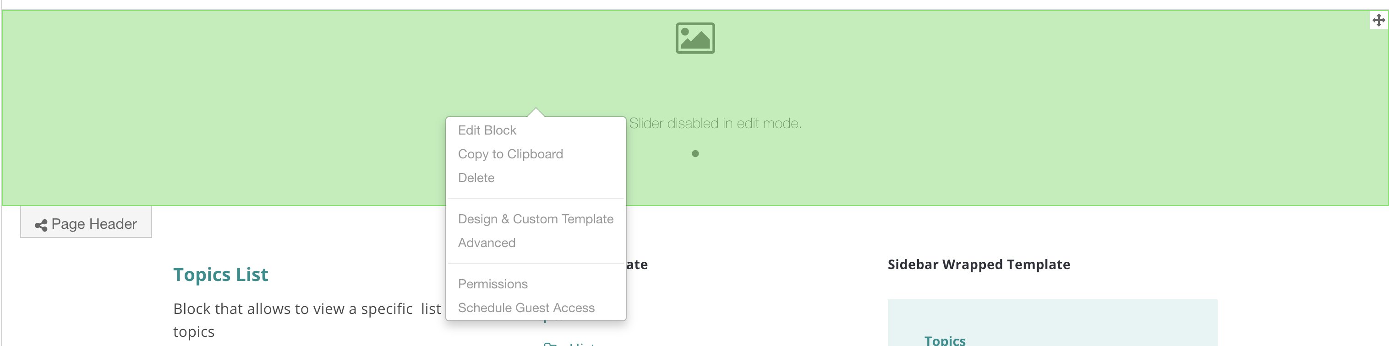Image resolution: width=1389 pixels, height=346 pixels.
Task: Open the Topics List heading link
Action: point(220,274)
